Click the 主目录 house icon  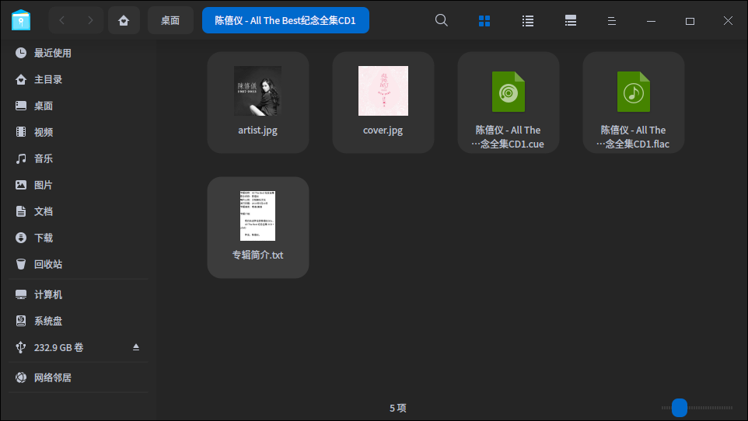(21, 80)
